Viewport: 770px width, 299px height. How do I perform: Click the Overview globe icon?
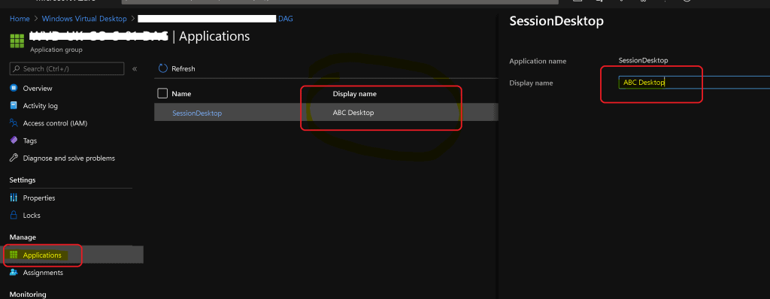(x=14, y=89)
